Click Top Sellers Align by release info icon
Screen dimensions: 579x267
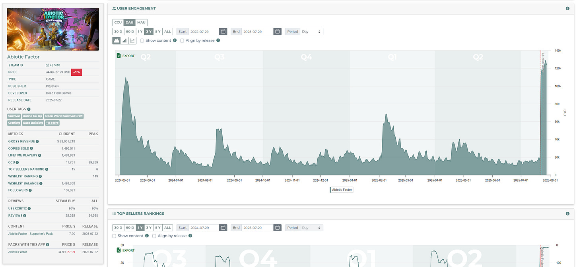pos(190,236)
